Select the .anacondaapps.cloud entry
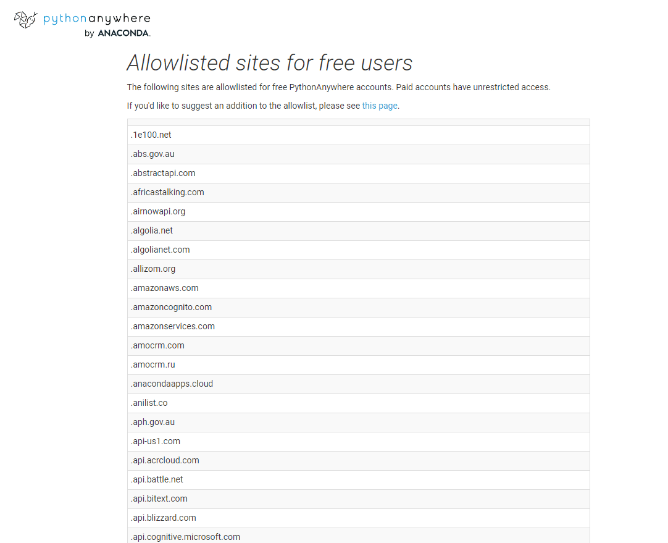The width and height of the screenshot is (668, 543). (x=172, y=384)
